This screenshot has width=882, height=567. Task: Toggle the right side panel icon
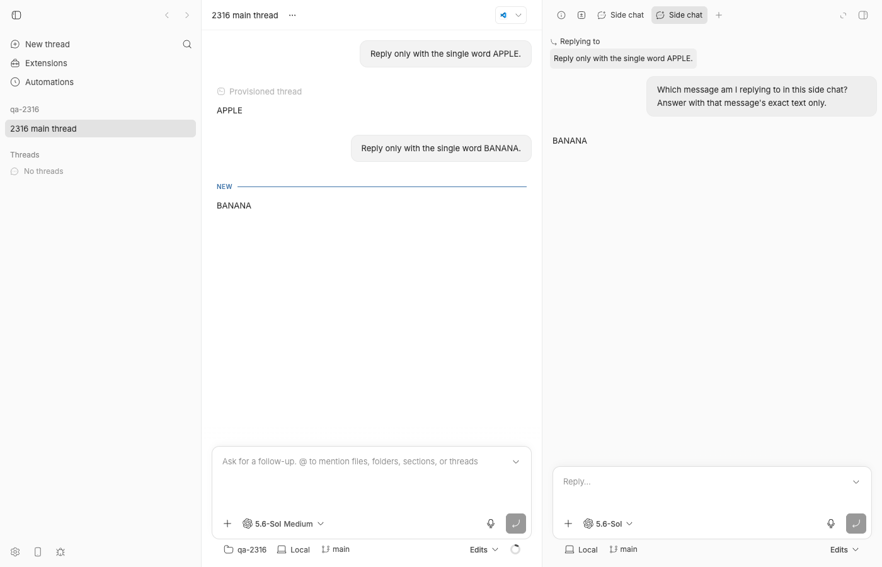(863, 15)
